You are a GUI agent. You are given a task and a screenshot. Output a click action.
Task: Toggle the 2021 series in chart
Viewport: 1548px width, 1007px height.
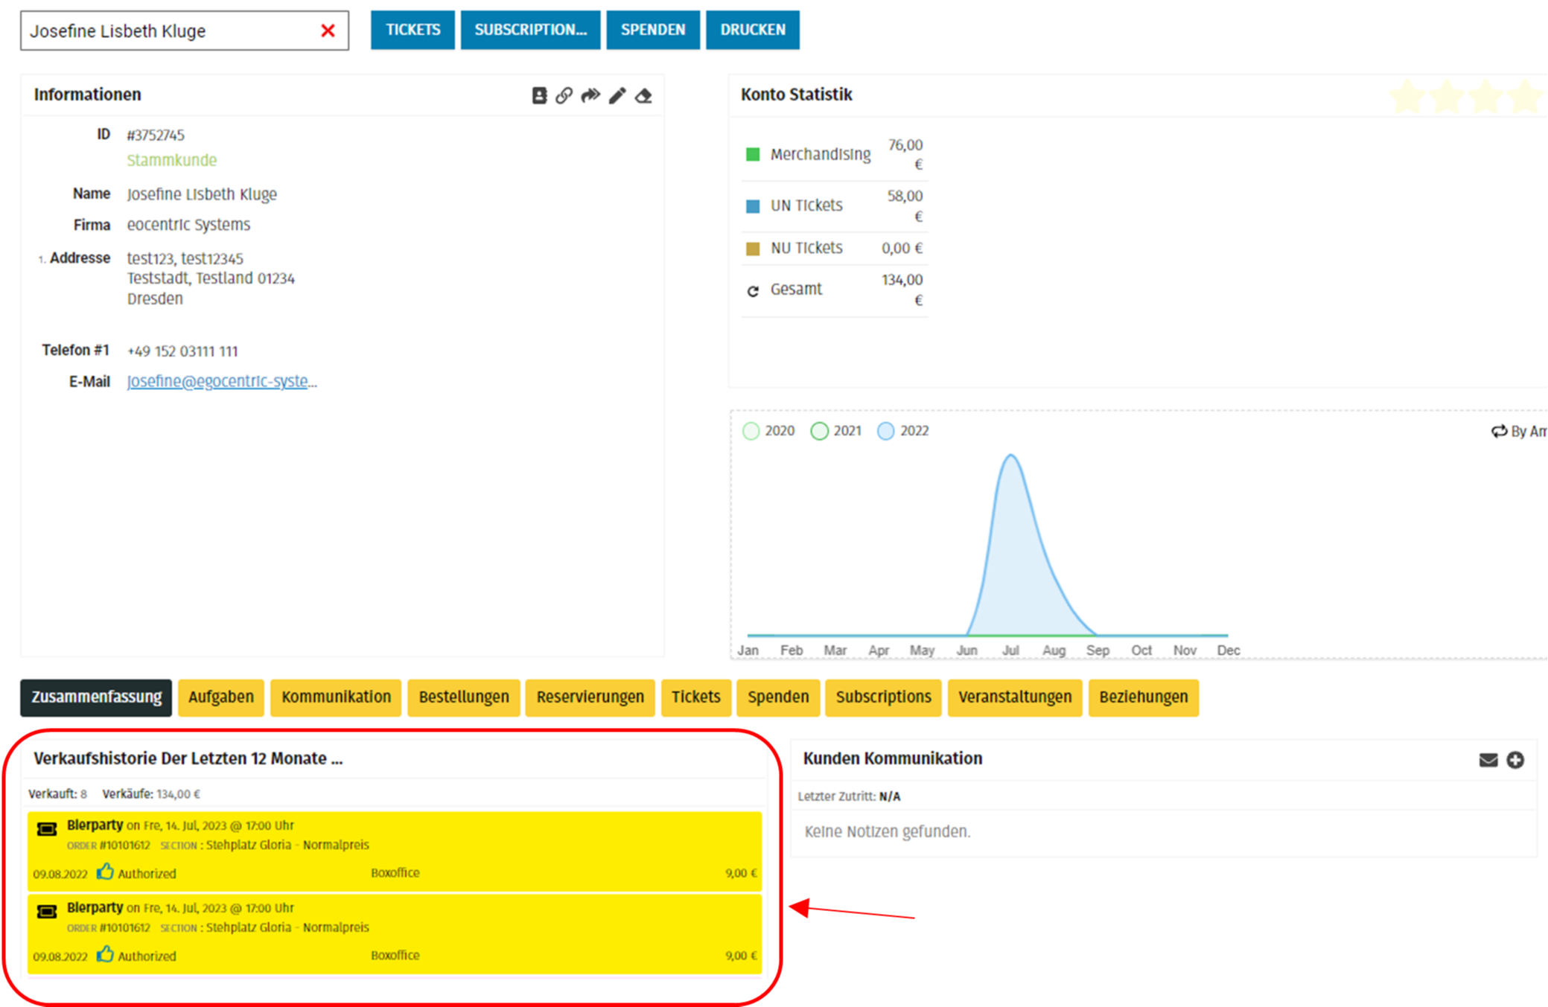point(819,431)
